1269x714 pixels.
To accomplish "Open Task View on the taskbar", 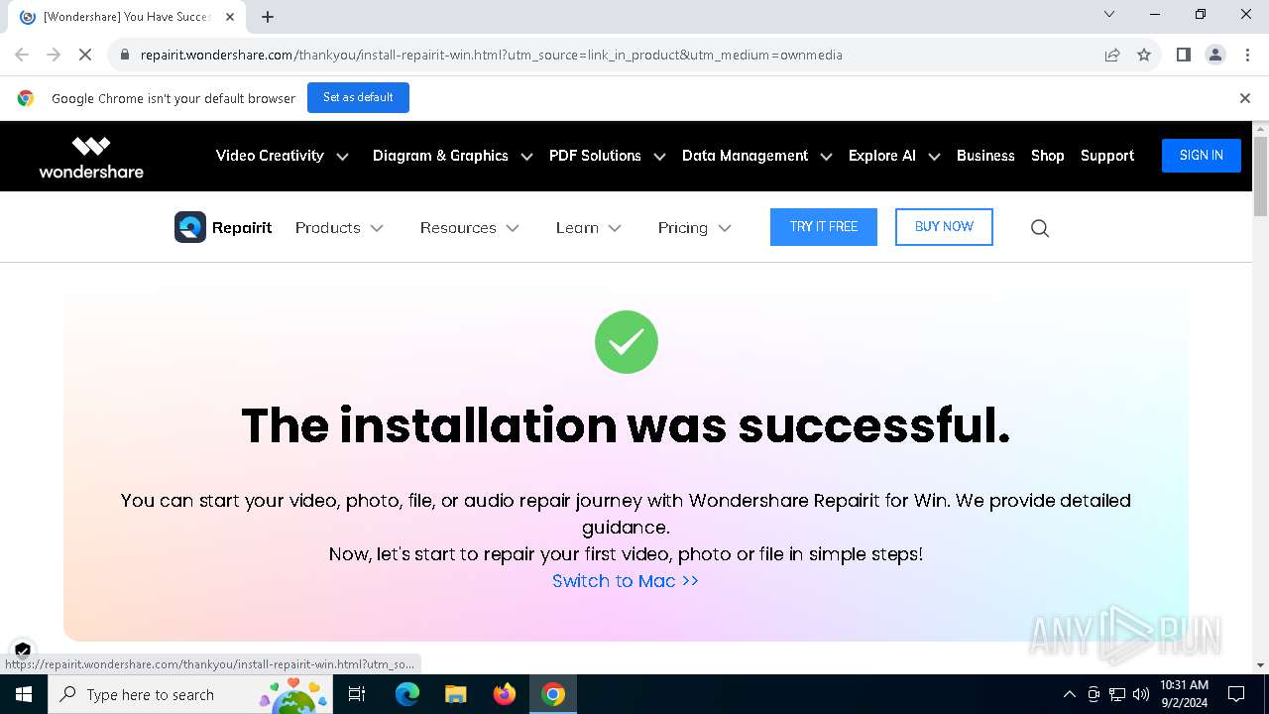I will click(x=357, y=694).
